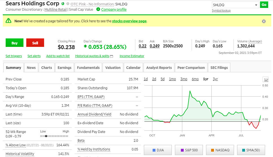The width and height of the screenshot is (273, 157).
Task: Select the Summary tab
Action: click(13, 67)
